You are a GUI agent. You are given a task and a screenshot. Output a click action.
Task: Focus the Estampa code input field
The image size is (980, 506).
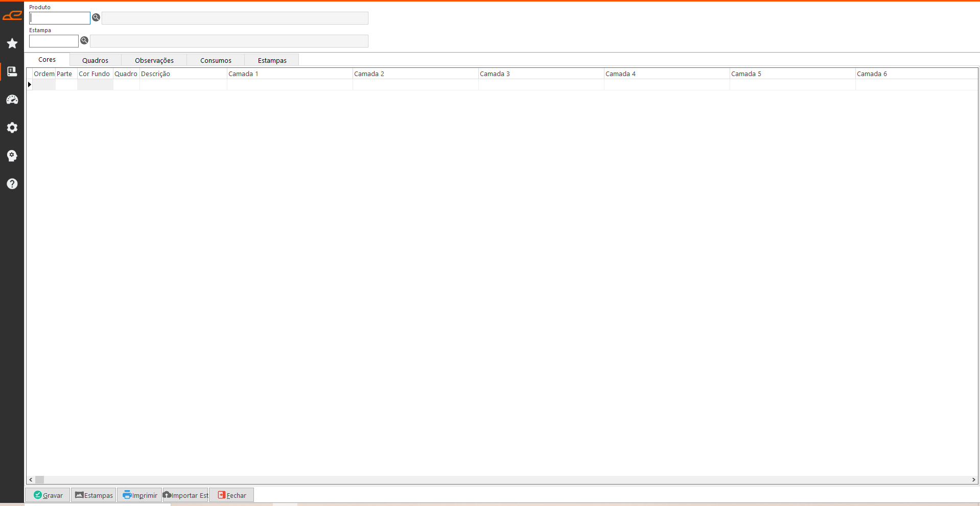tap(54, 41)
